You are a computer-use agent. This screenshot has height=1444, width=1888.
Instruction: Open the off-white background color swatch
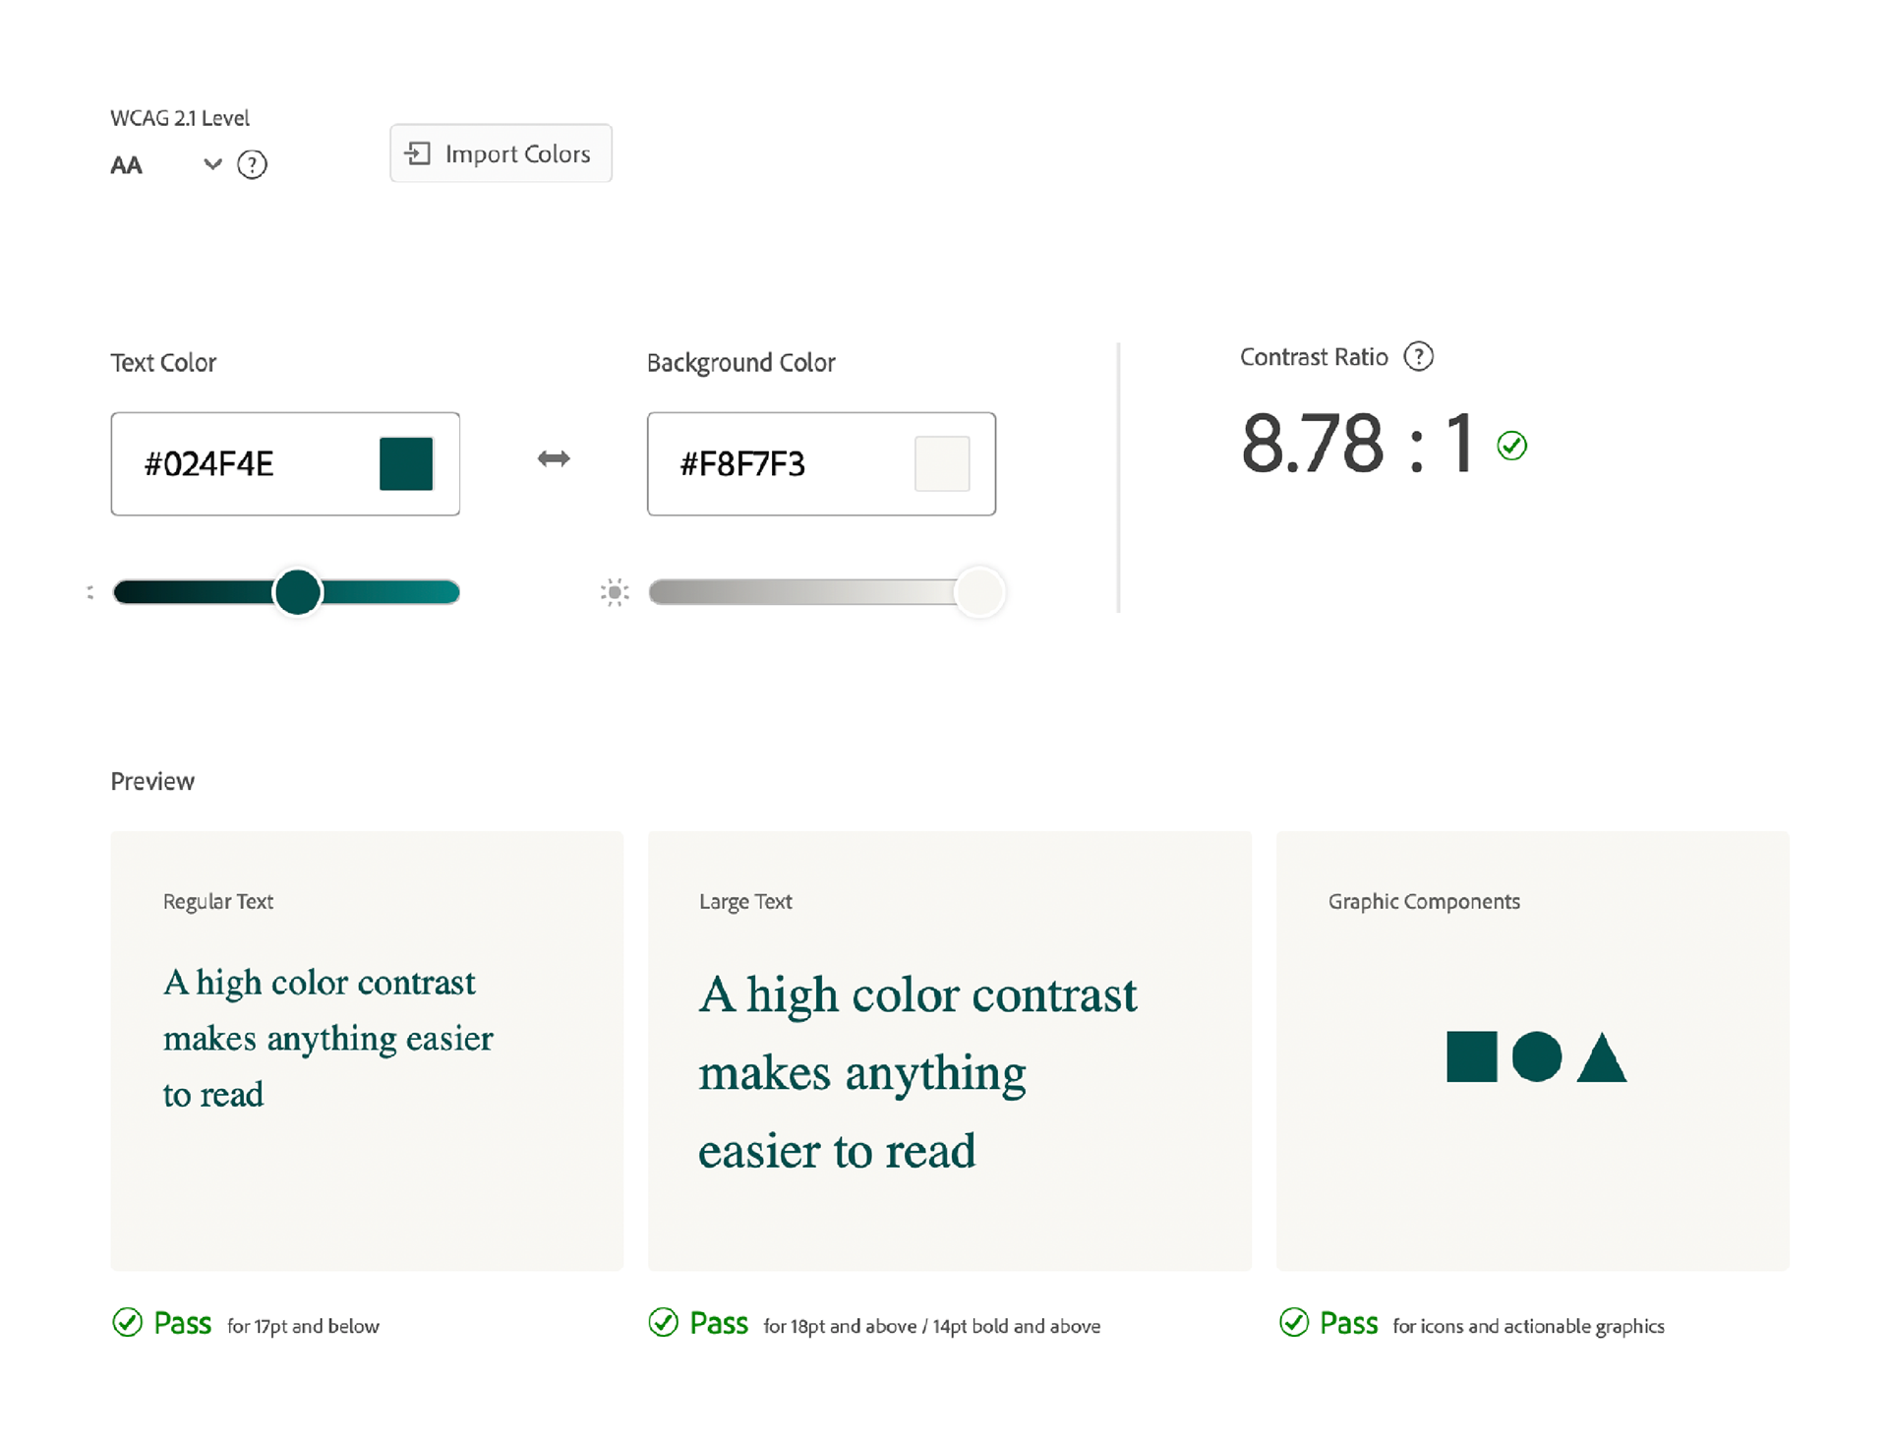941,463
